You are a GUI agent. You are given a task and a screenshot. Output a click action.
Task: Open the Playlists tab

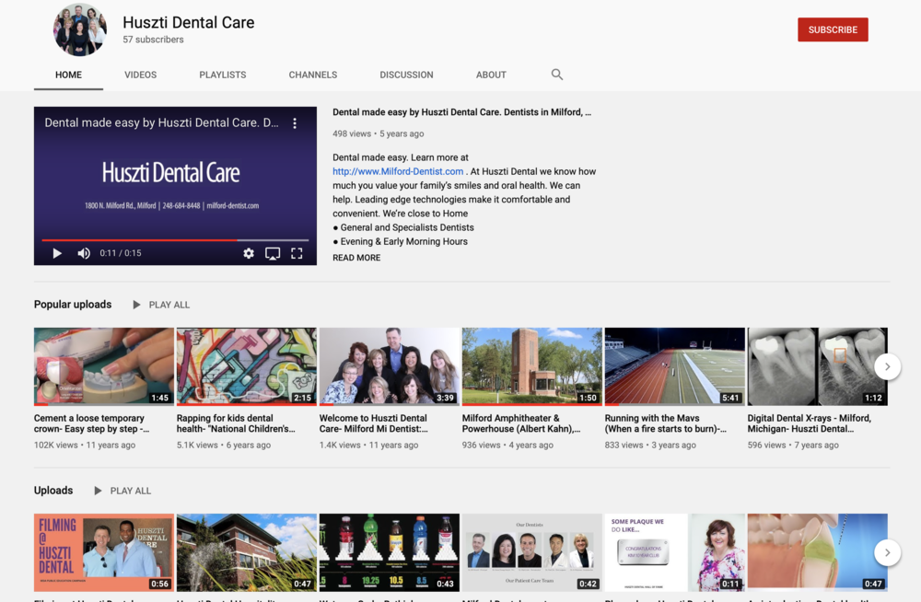tap(223, 75)
